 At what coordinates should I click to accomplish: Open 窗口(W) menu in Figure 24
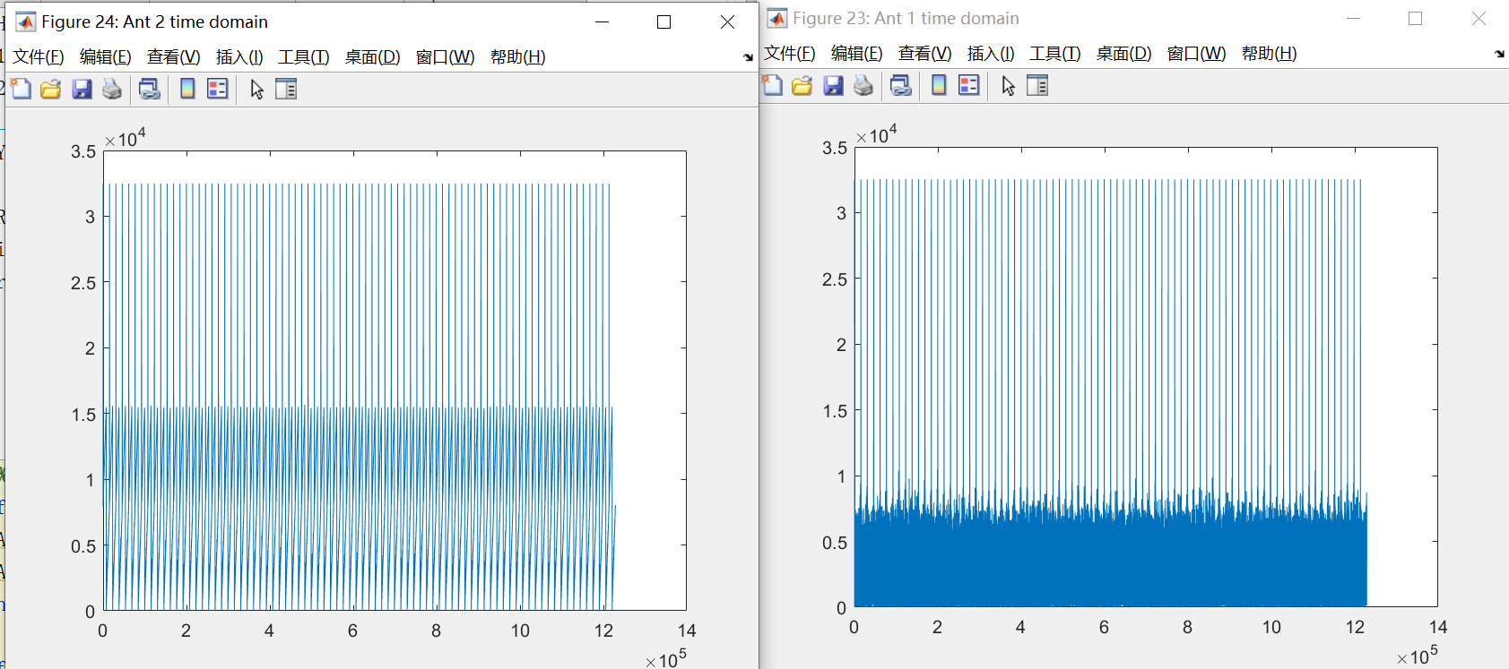[x=445, y=57]
